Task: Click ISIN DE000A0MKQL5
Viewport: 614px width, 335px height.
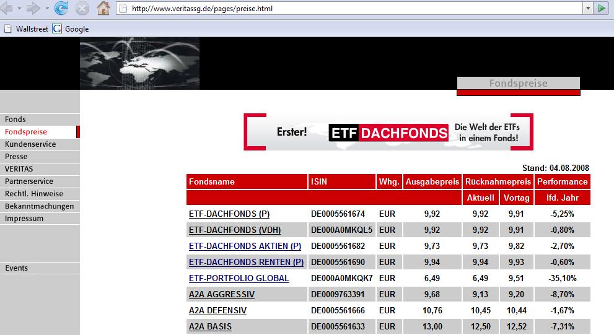Action: [x=342, y=230]
